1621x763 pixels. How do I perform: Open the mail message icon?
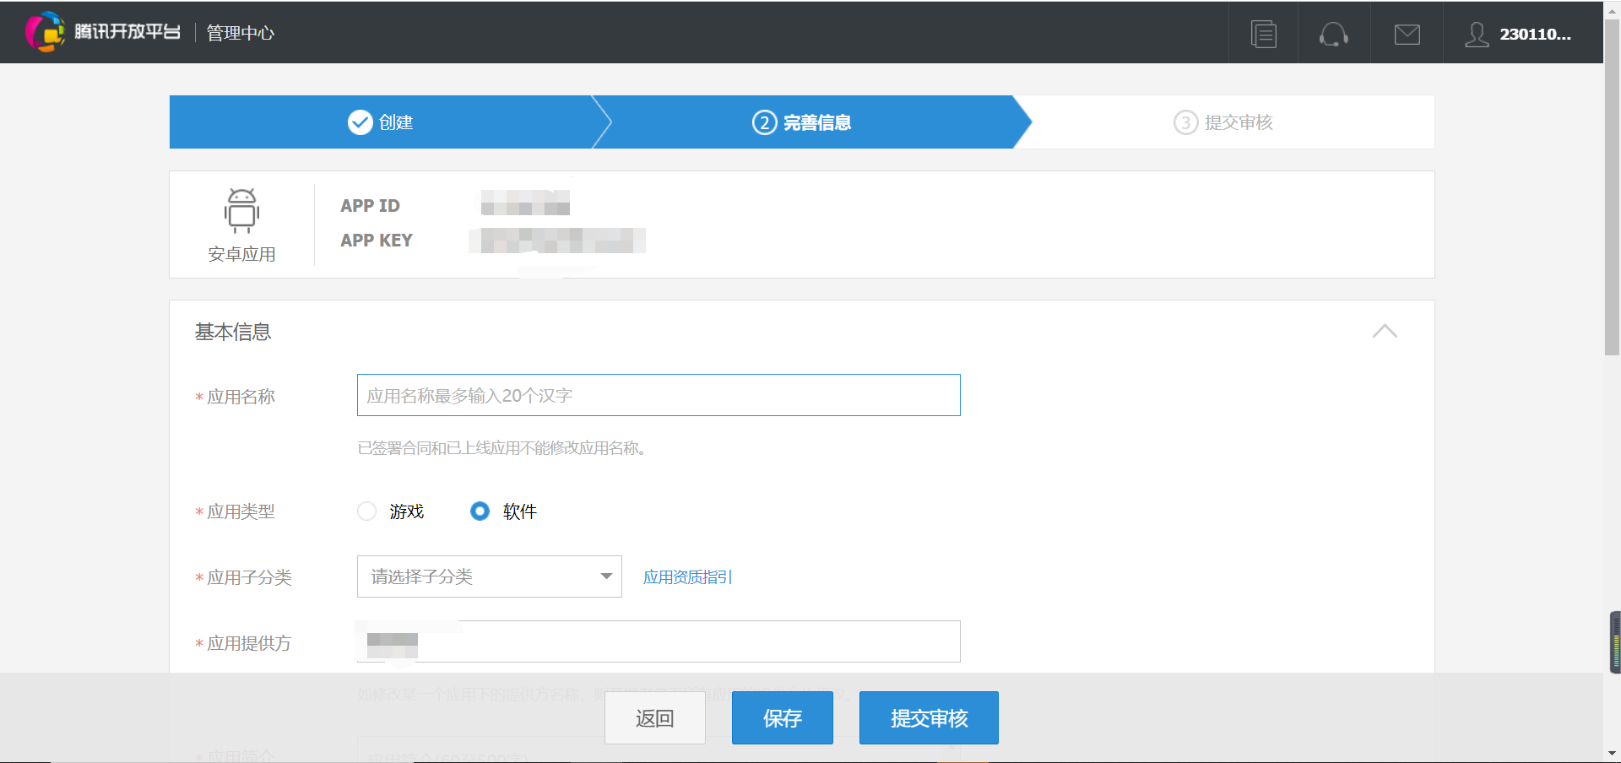tap(1407, 34)
